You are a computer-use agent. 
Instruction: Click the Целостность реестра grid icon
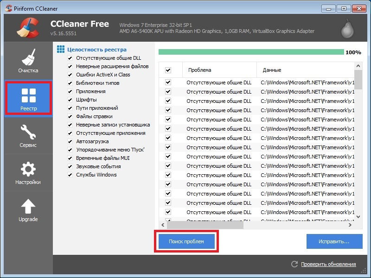coord(60,49)
